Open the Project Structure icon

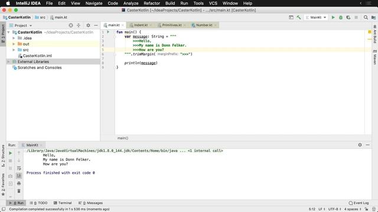(373, 17)
